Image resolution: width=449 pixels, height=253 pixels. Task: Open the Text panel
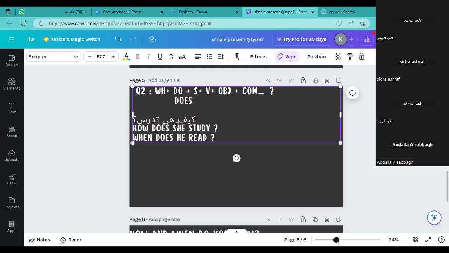coord(12,108)
